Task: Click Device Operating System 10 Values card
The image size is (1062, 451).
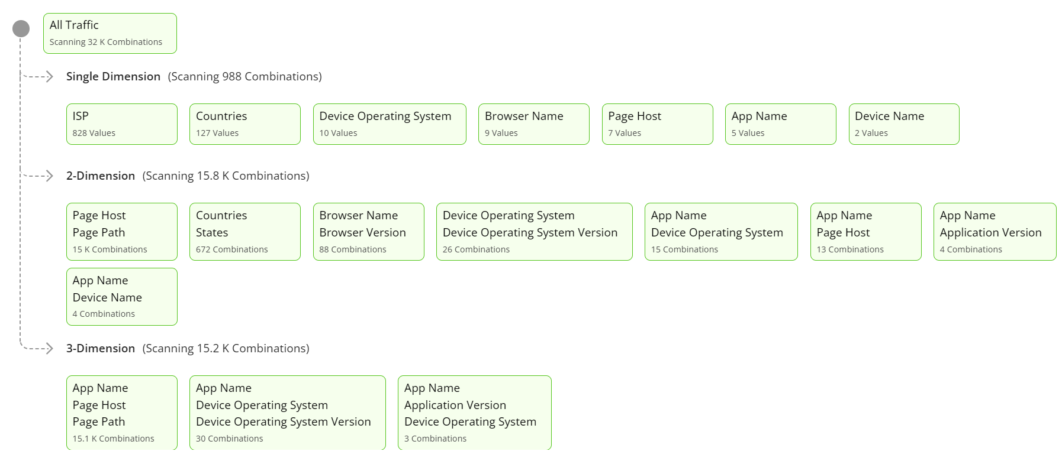Action: 390,124
